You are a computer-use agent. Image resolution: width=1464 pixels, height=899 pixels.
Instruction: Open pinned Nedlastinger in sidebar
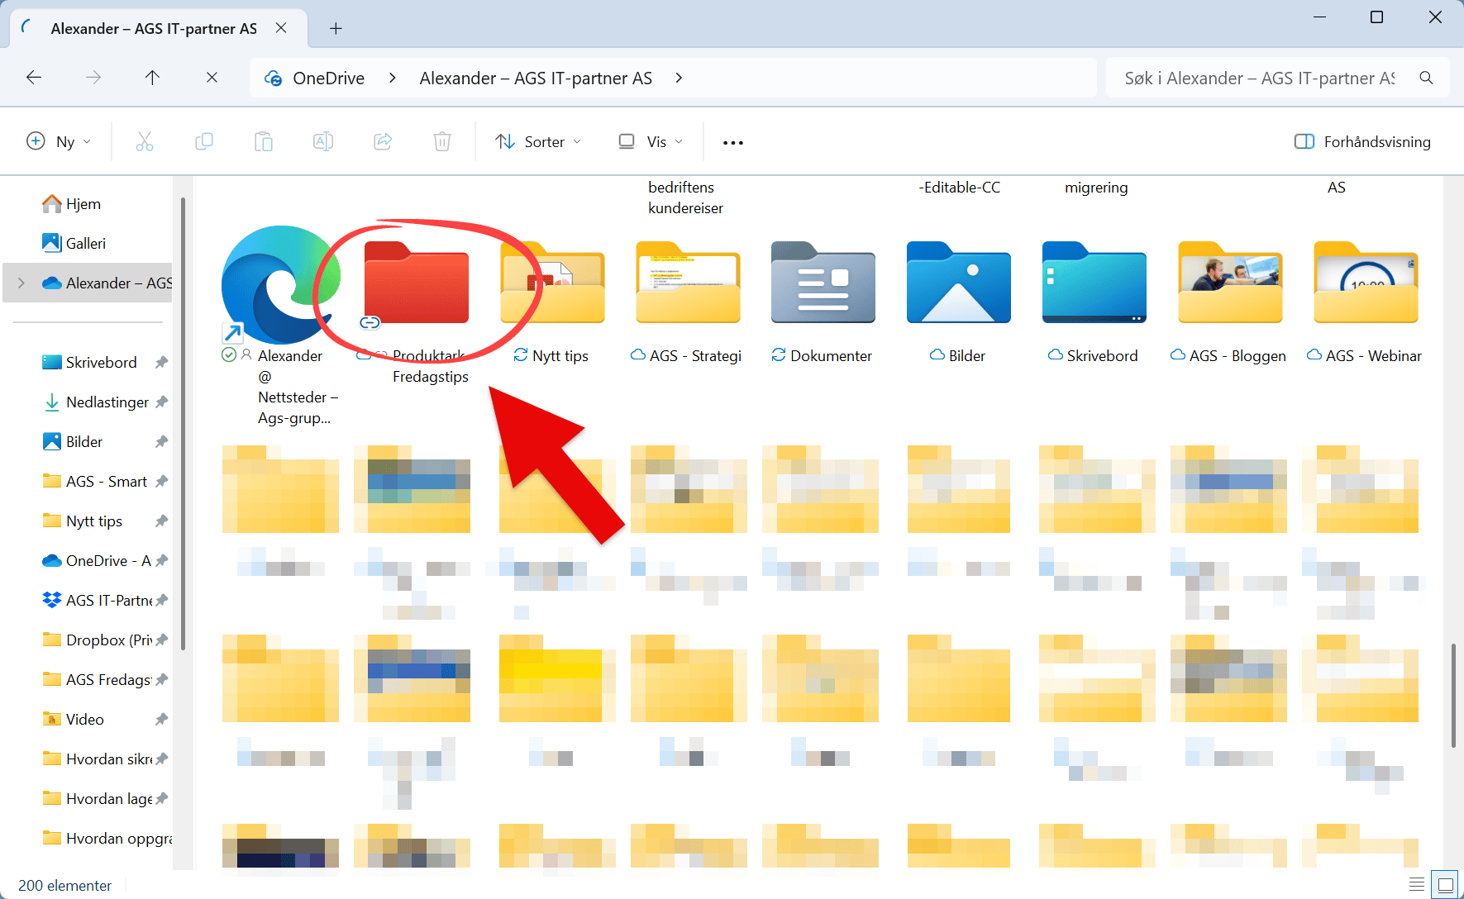[107, 402]
